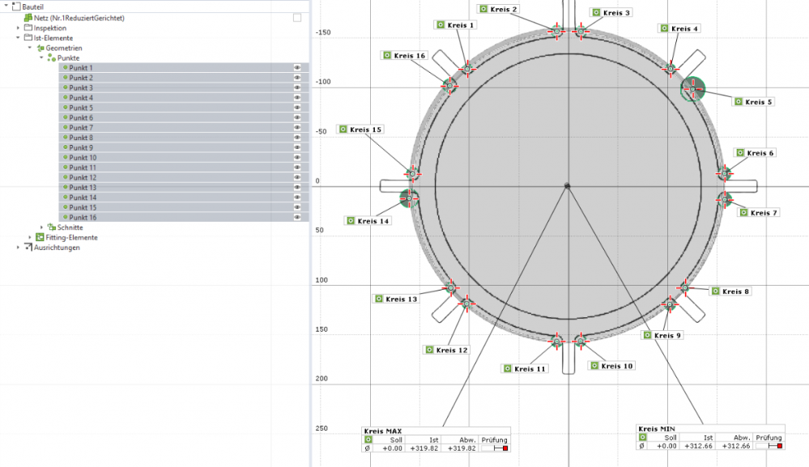Viewport: 809px width, 467px height.
Task: Select Punkt 13 in the element tree
Action: (83, 188)
